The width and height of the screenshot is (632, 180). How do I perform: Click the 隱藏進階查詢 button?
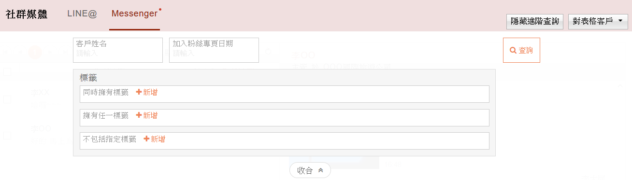tap(535, 21)
